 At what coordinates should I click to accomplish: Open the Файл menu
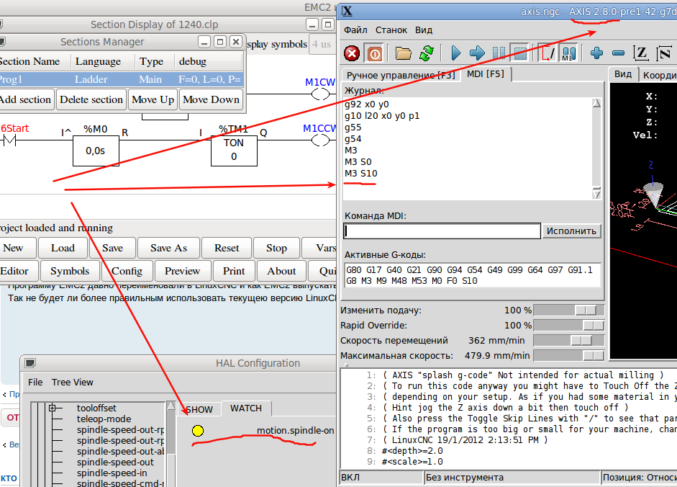point(355,30)
